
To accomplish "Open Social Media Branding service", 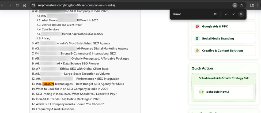I will coord(224,38).
